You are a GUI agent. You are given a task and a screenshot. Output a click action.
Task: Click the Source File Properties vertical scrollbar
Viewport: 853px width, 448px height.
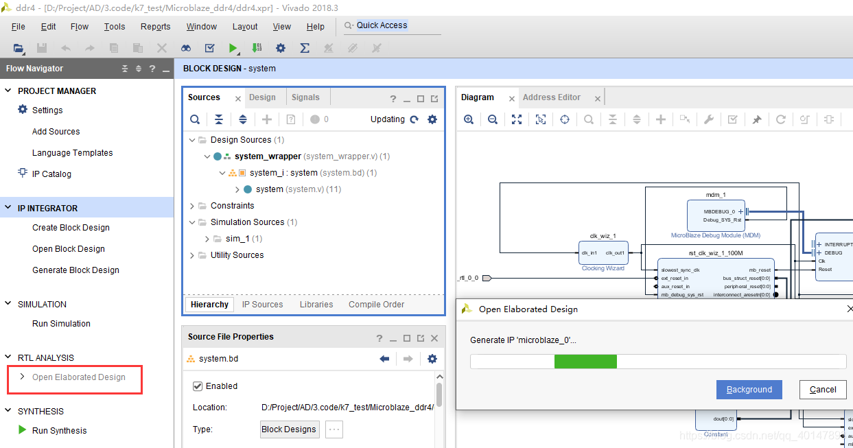pos(439,397)
